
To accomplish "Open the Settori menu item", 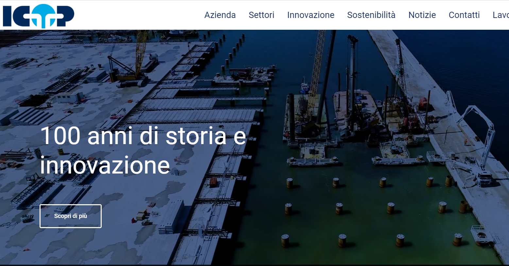I will [262, 15].
